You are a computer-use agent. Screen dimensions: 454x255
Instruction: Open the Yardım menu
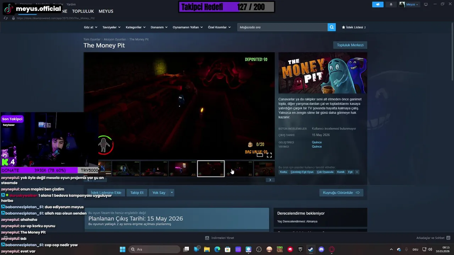(71, 4)
